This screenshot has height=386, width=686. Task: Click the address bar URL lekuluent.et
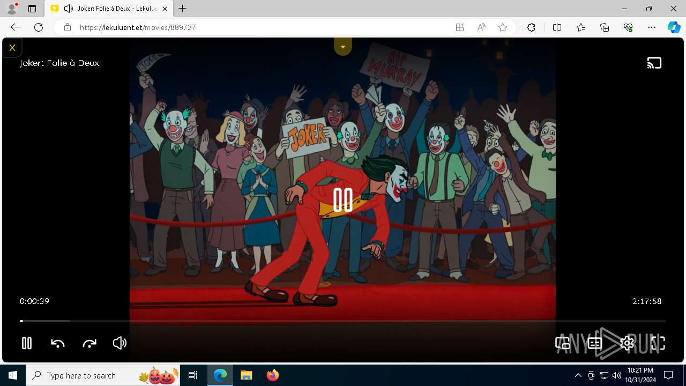[x=137, y=27]
